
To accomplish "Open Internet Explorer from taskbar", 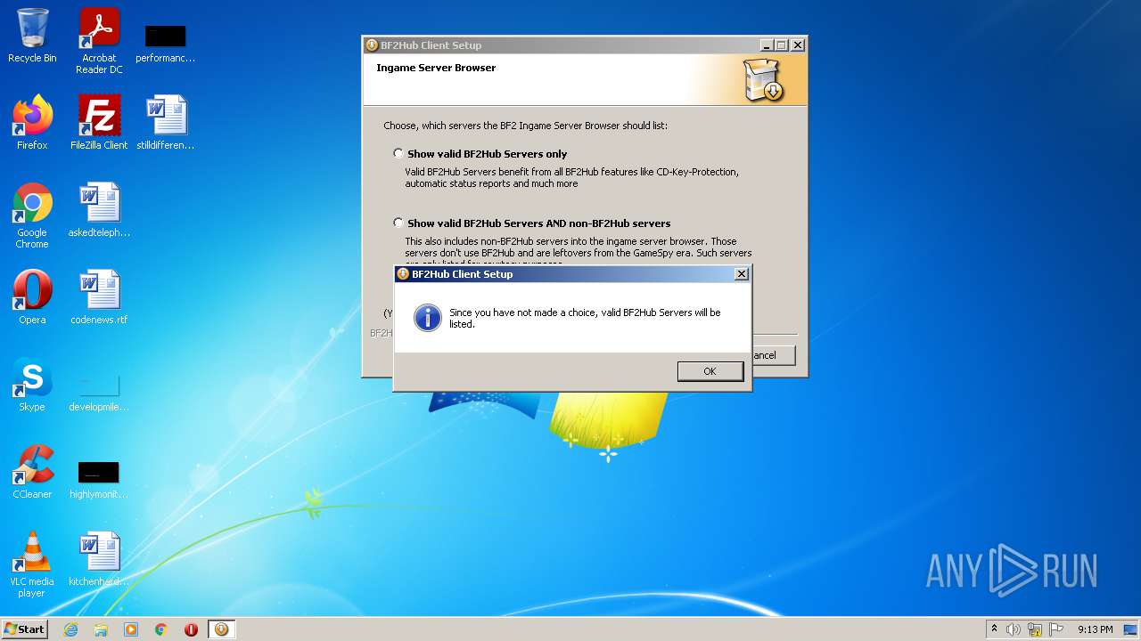I will point(70,629).
